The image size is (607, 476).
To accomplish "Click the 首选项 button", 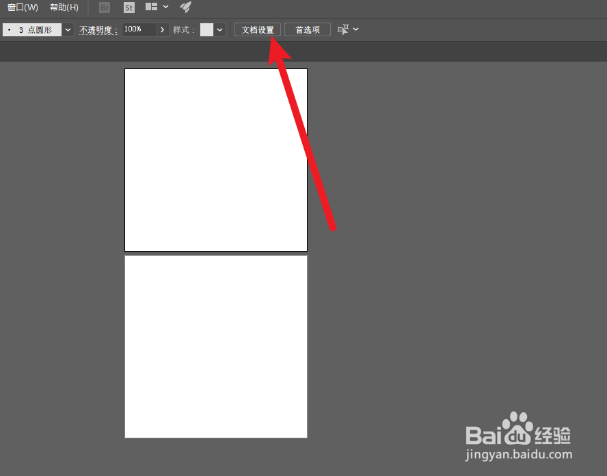I will coord(308,30).
